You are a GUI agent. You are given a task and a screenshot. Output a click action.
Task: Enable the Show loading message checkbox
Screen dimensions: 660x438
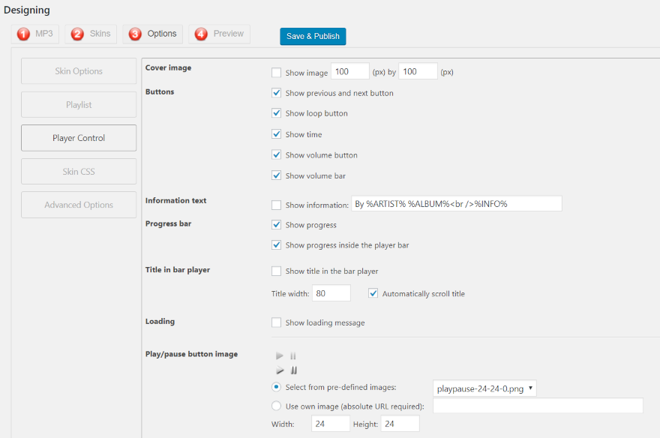pos(276,322)
